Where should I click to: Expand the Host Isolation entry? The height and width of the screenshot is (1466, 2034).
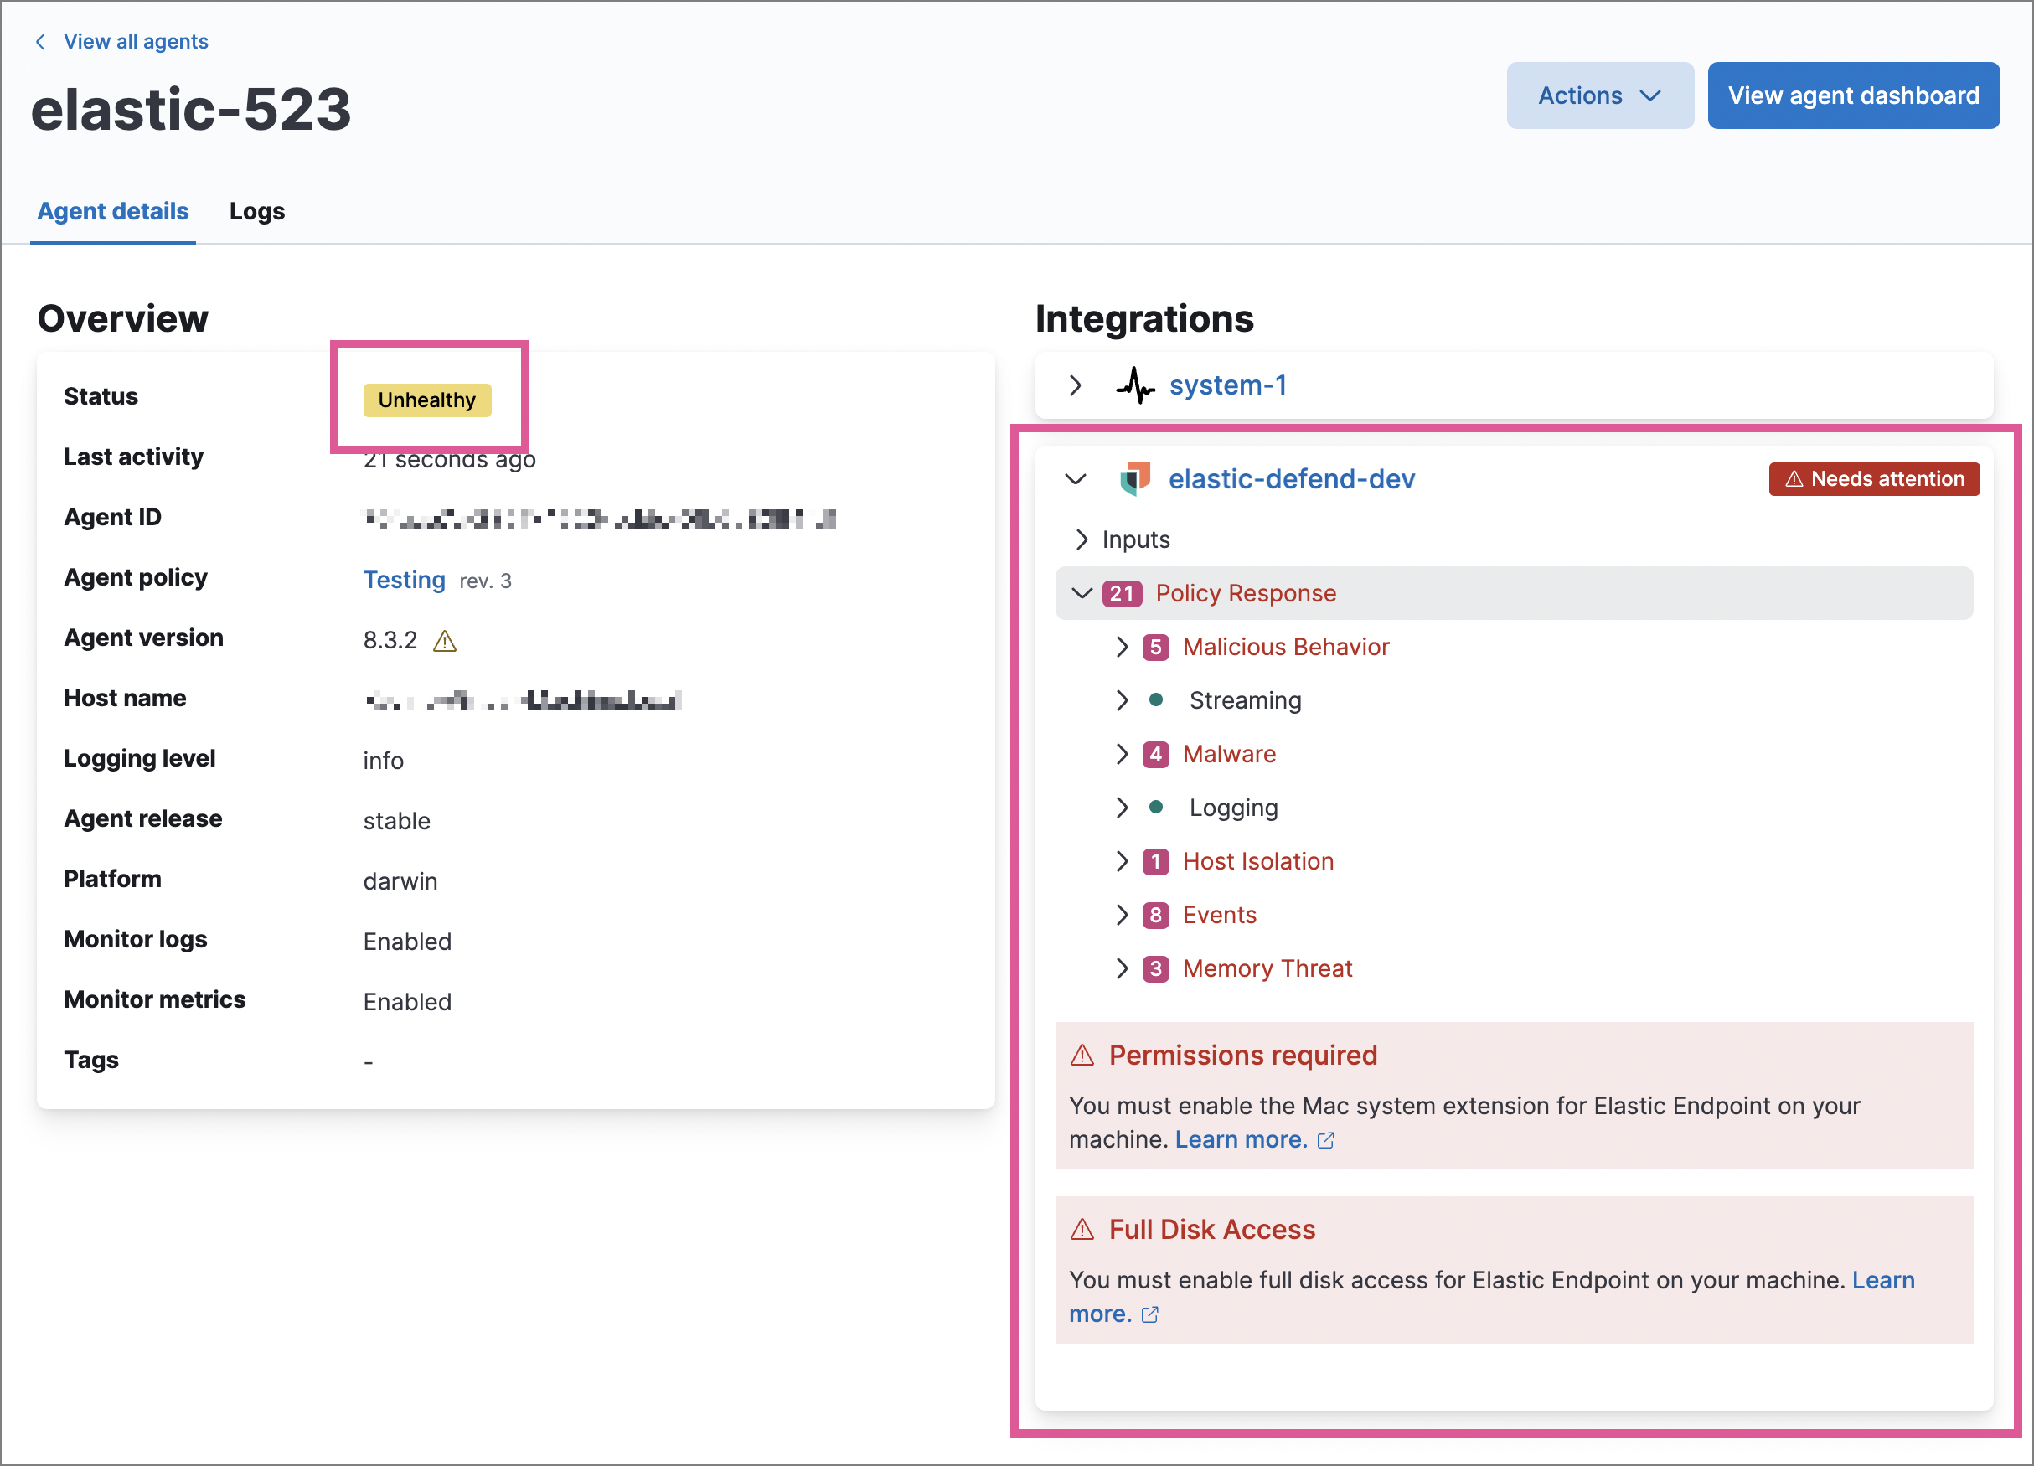tap(1122, 861)
